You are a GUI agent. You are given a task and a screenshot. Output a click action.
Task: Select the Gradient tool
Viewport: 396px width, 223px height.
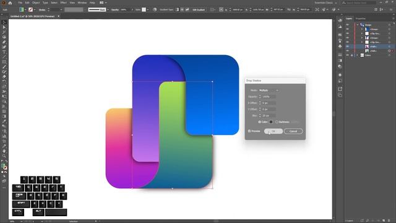[4, 116]
